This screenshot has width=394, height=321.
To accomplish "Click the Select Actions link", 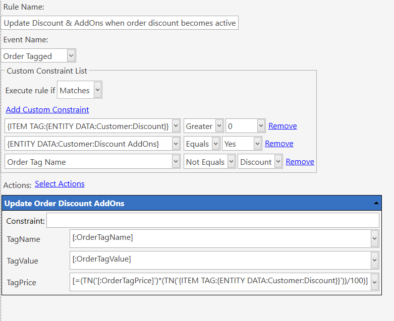I will click(60, 184).
